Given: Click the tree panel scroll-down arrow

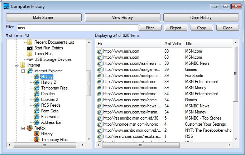Looking at the screenshot, I should (x=89, y=139).
